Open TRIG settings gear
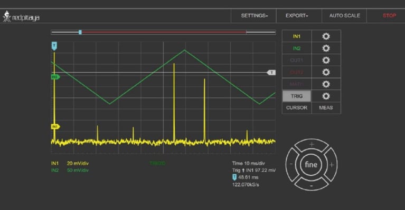This screenshot has height=210, width=405. pyautogui.click(x=326, y=96)
